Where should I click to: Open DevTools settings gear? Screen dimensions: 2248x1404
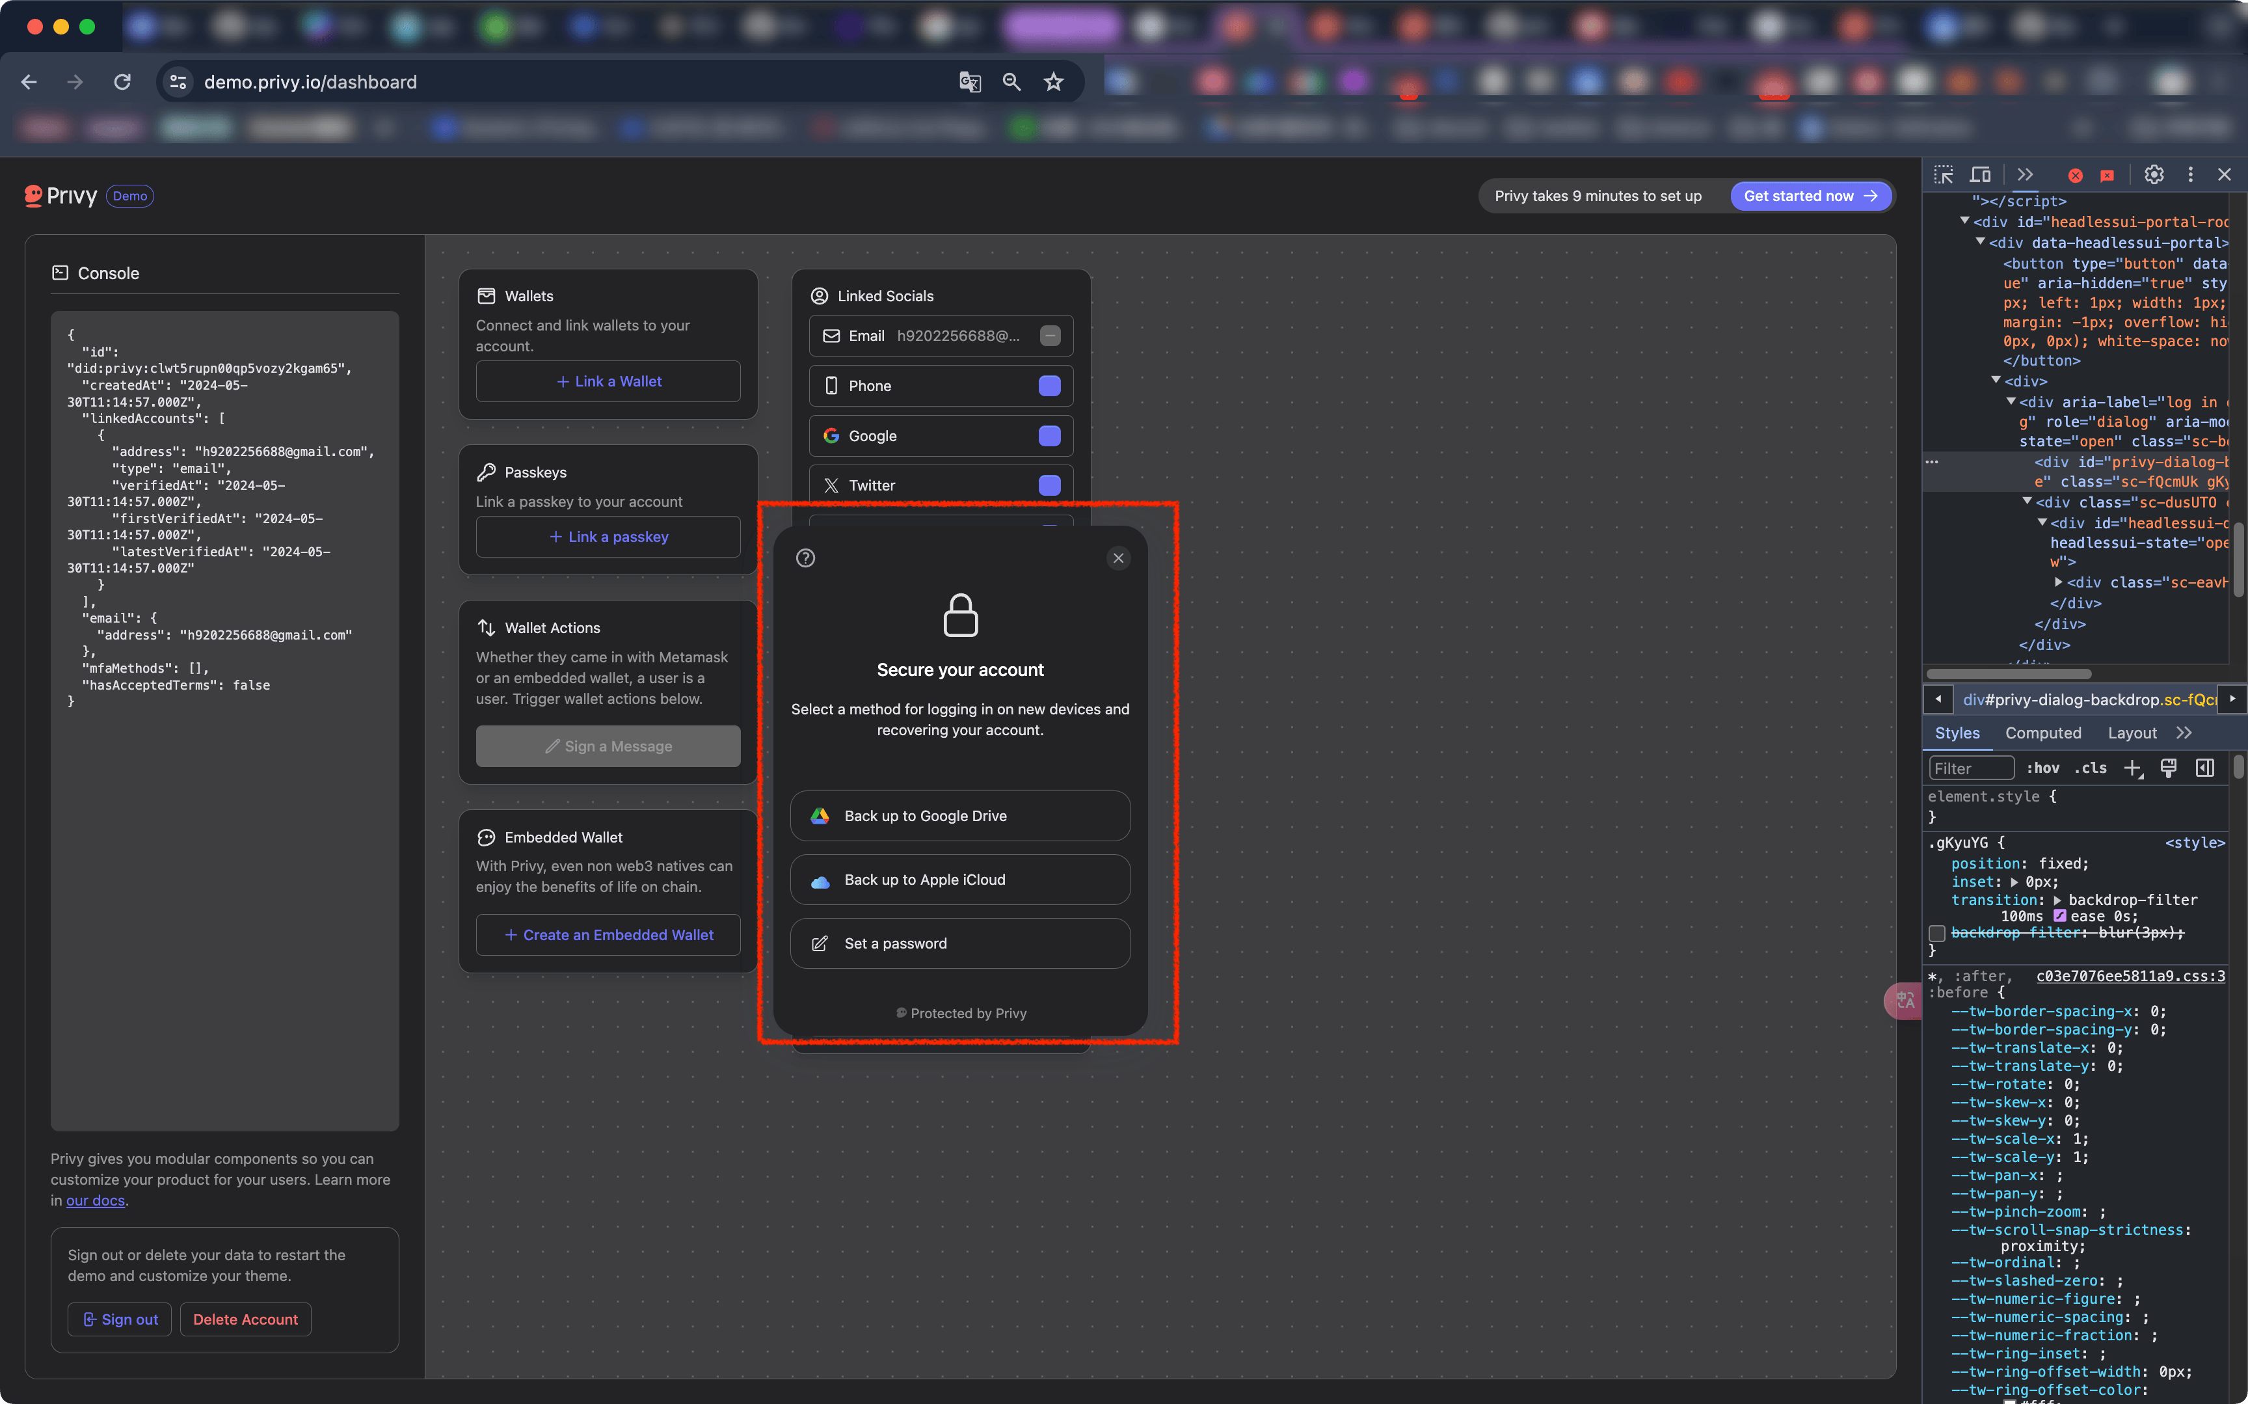(x=2153, y=174)
